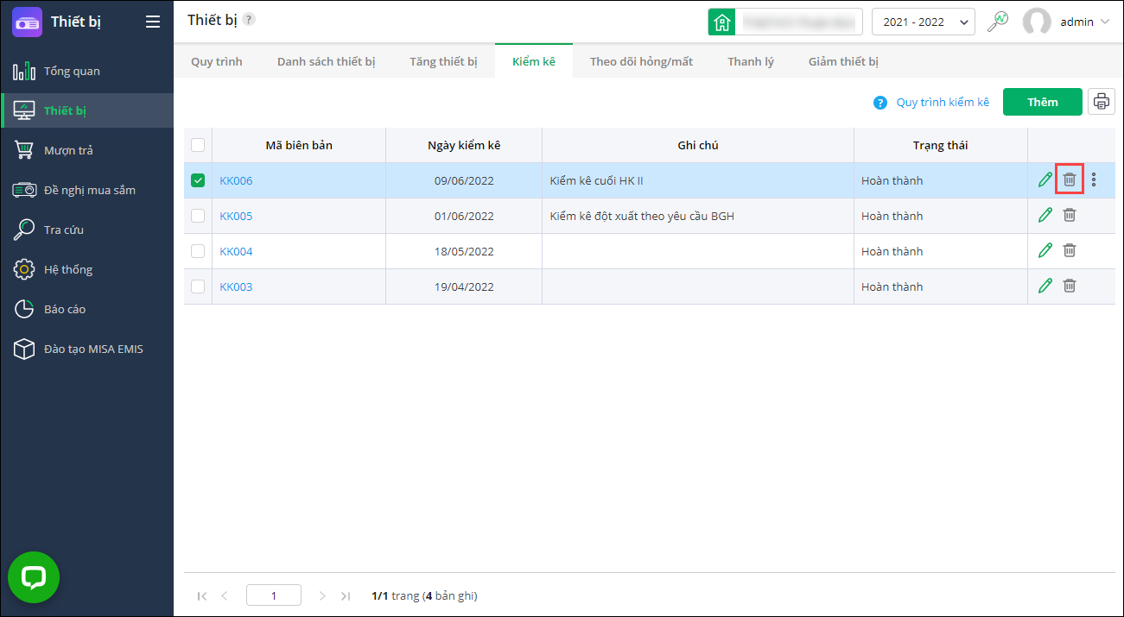Click the page number input field
This screenshot has height=617, width=1124.
pyautogui.click(x=274, y=595)
